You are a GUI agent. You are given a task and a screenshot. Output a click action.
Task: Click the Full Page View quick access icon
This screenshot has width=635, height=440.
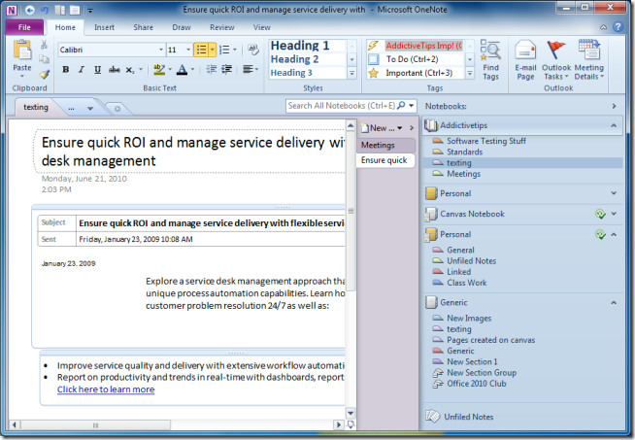[75, 10]
